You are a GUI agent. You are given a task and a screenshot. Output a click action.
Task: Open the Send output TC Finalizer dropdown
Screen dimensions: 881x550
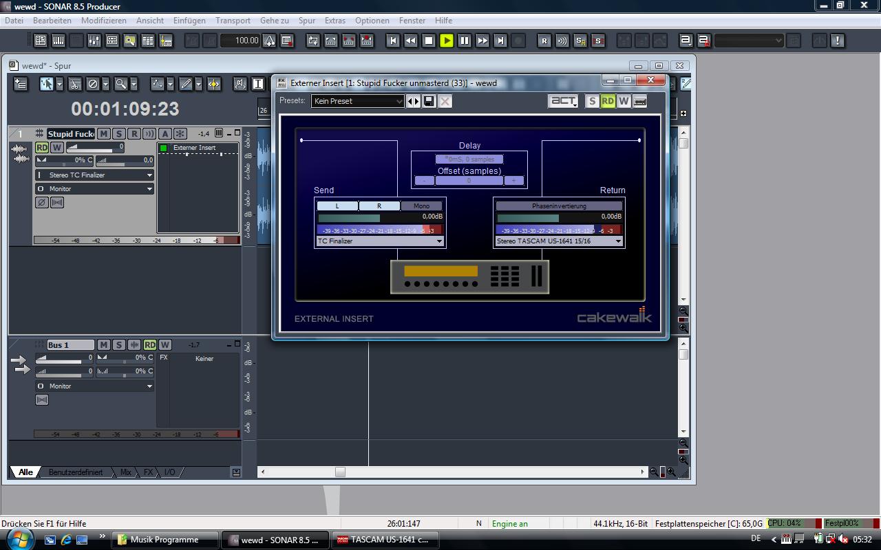coord(380,241)
